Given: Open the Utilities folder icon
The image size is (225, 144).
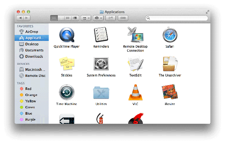Looking at the screenshot, I should (101, 93).
